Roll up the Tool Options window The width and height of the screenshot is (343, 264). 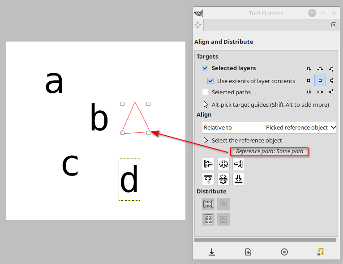click(312, 13)
